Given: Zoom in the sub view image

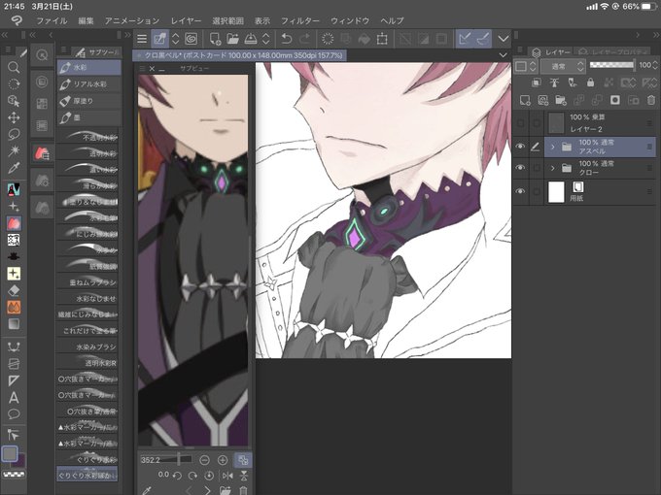Looking at the screenshot, I should click(223, 460).
